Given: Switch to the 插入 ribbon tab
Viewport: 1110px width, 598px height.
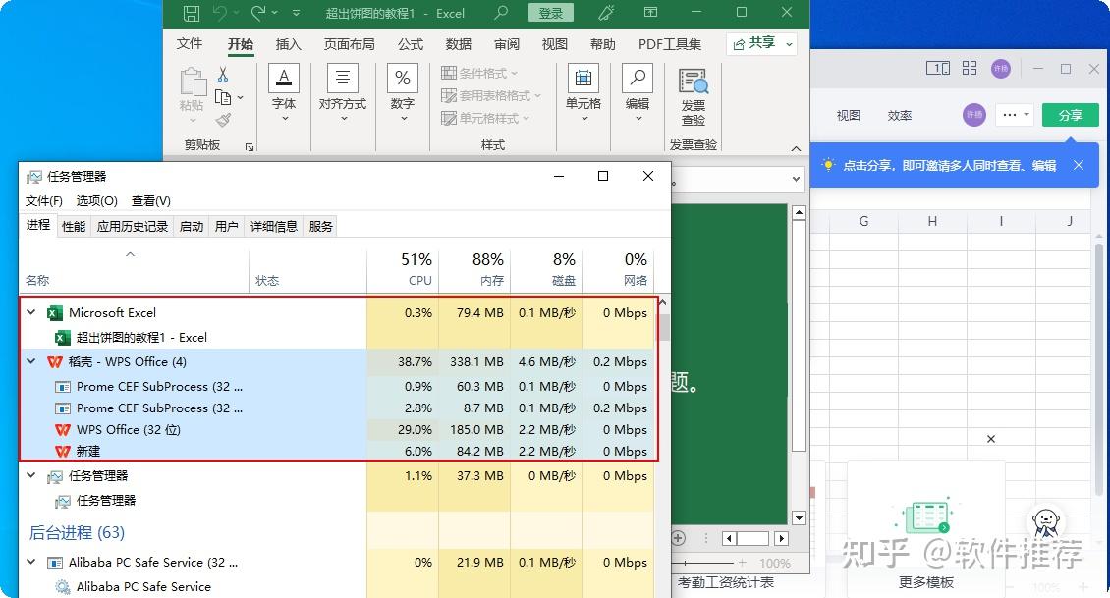Looking at the screenshot, I should tap(288, 44).
